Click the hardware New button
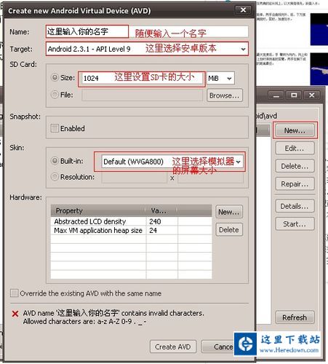328x364 pixels. click(x=229, y=212)
